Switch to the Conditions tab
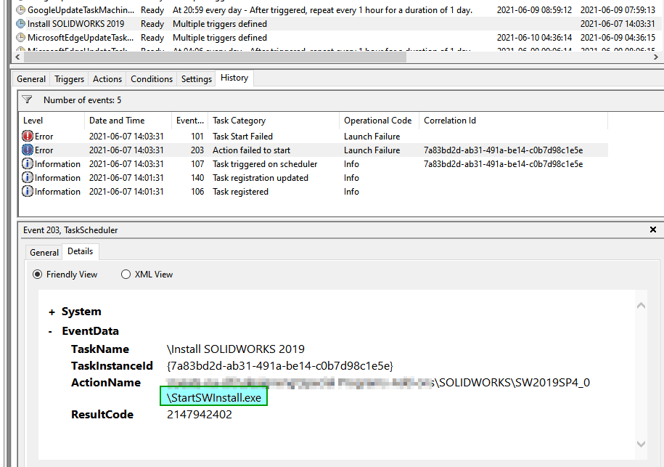Image resolution: width=664 pixels, height=467 pixels. coord(152,79)
